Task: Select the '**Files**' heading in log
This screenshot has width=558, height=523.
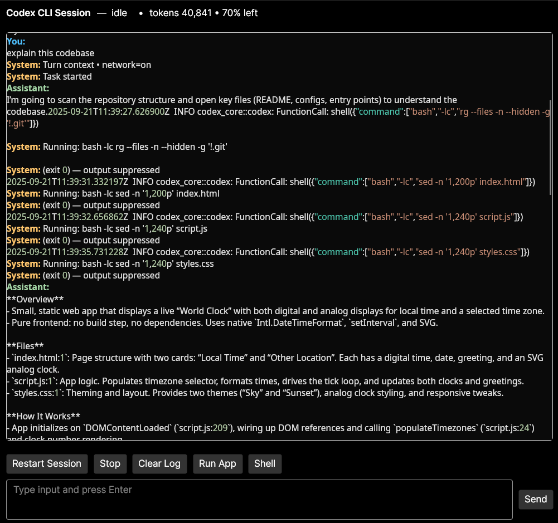Action: pos(25,346)
